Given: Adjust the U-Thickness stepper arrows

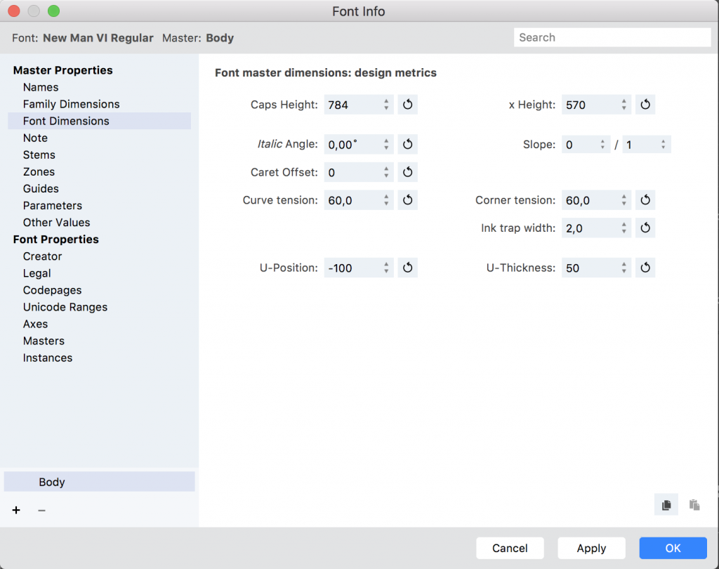Looking at the screenshot, I should tap(624, 268).
